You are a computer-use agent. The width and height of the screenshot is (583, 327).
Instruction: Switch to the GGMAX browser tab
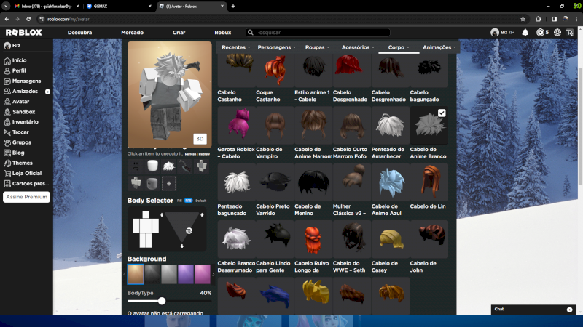point(118,7)
